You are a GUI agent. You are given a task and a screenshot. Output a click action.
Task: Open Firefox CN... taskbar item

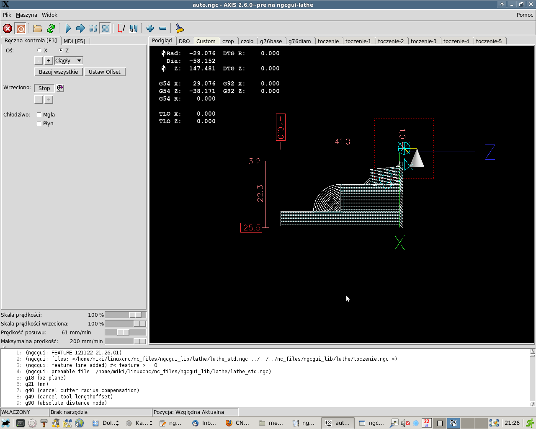click(x=238, y=423)
